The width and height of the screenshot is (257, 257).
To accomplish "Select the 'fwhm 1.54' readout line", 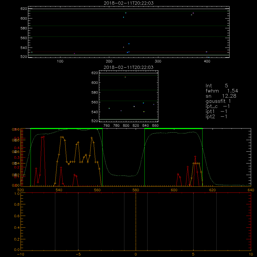I will [x=222, y=91].
